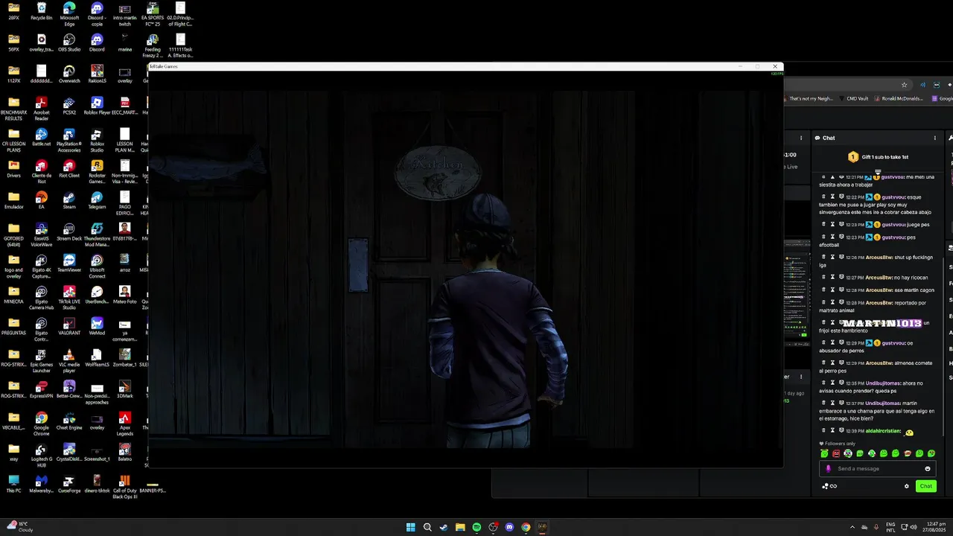This screenshot has height=536, width=953.
Task: Open the That's not my Neigh... bookmark
Action: point(808,98)
